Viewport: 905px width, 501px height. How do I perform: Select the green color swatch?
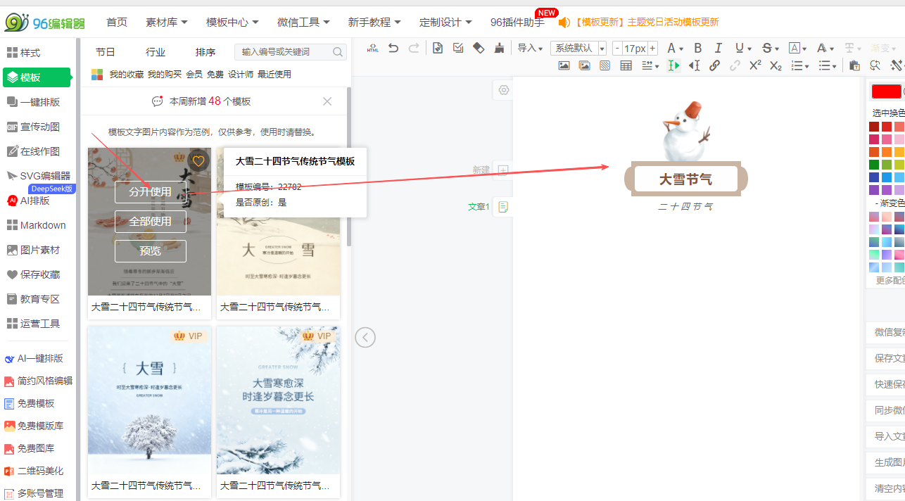coord(874,165)
